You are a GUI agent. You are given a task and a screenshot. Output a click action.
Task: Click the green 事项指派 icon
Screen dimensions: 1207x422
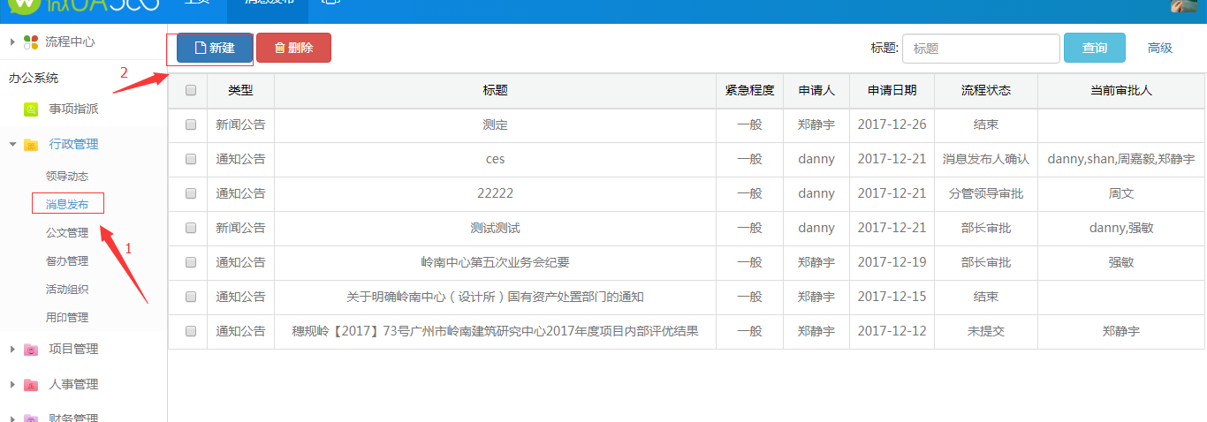(31, 109)
